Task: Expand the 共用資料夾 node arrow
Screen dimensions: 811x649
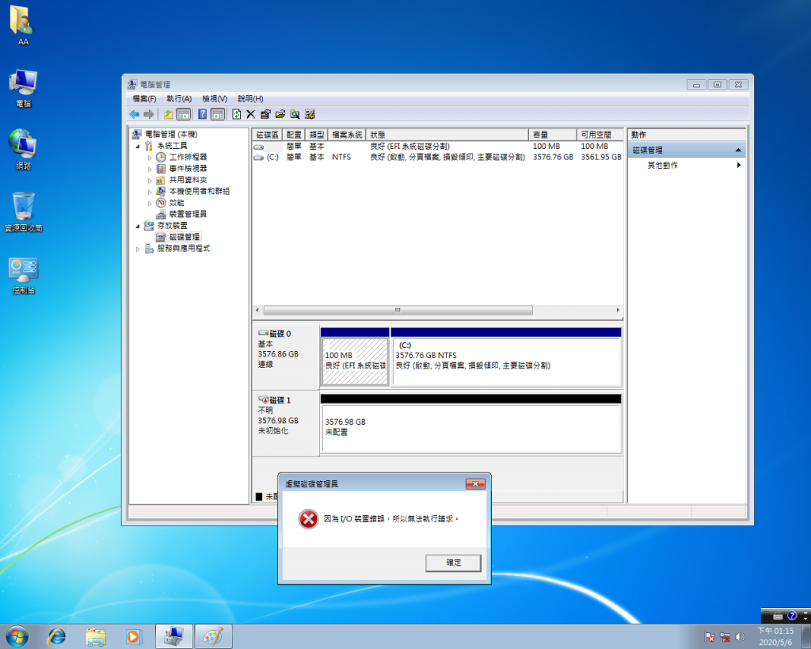Action: pyautogui.click(x=150, y=181)
